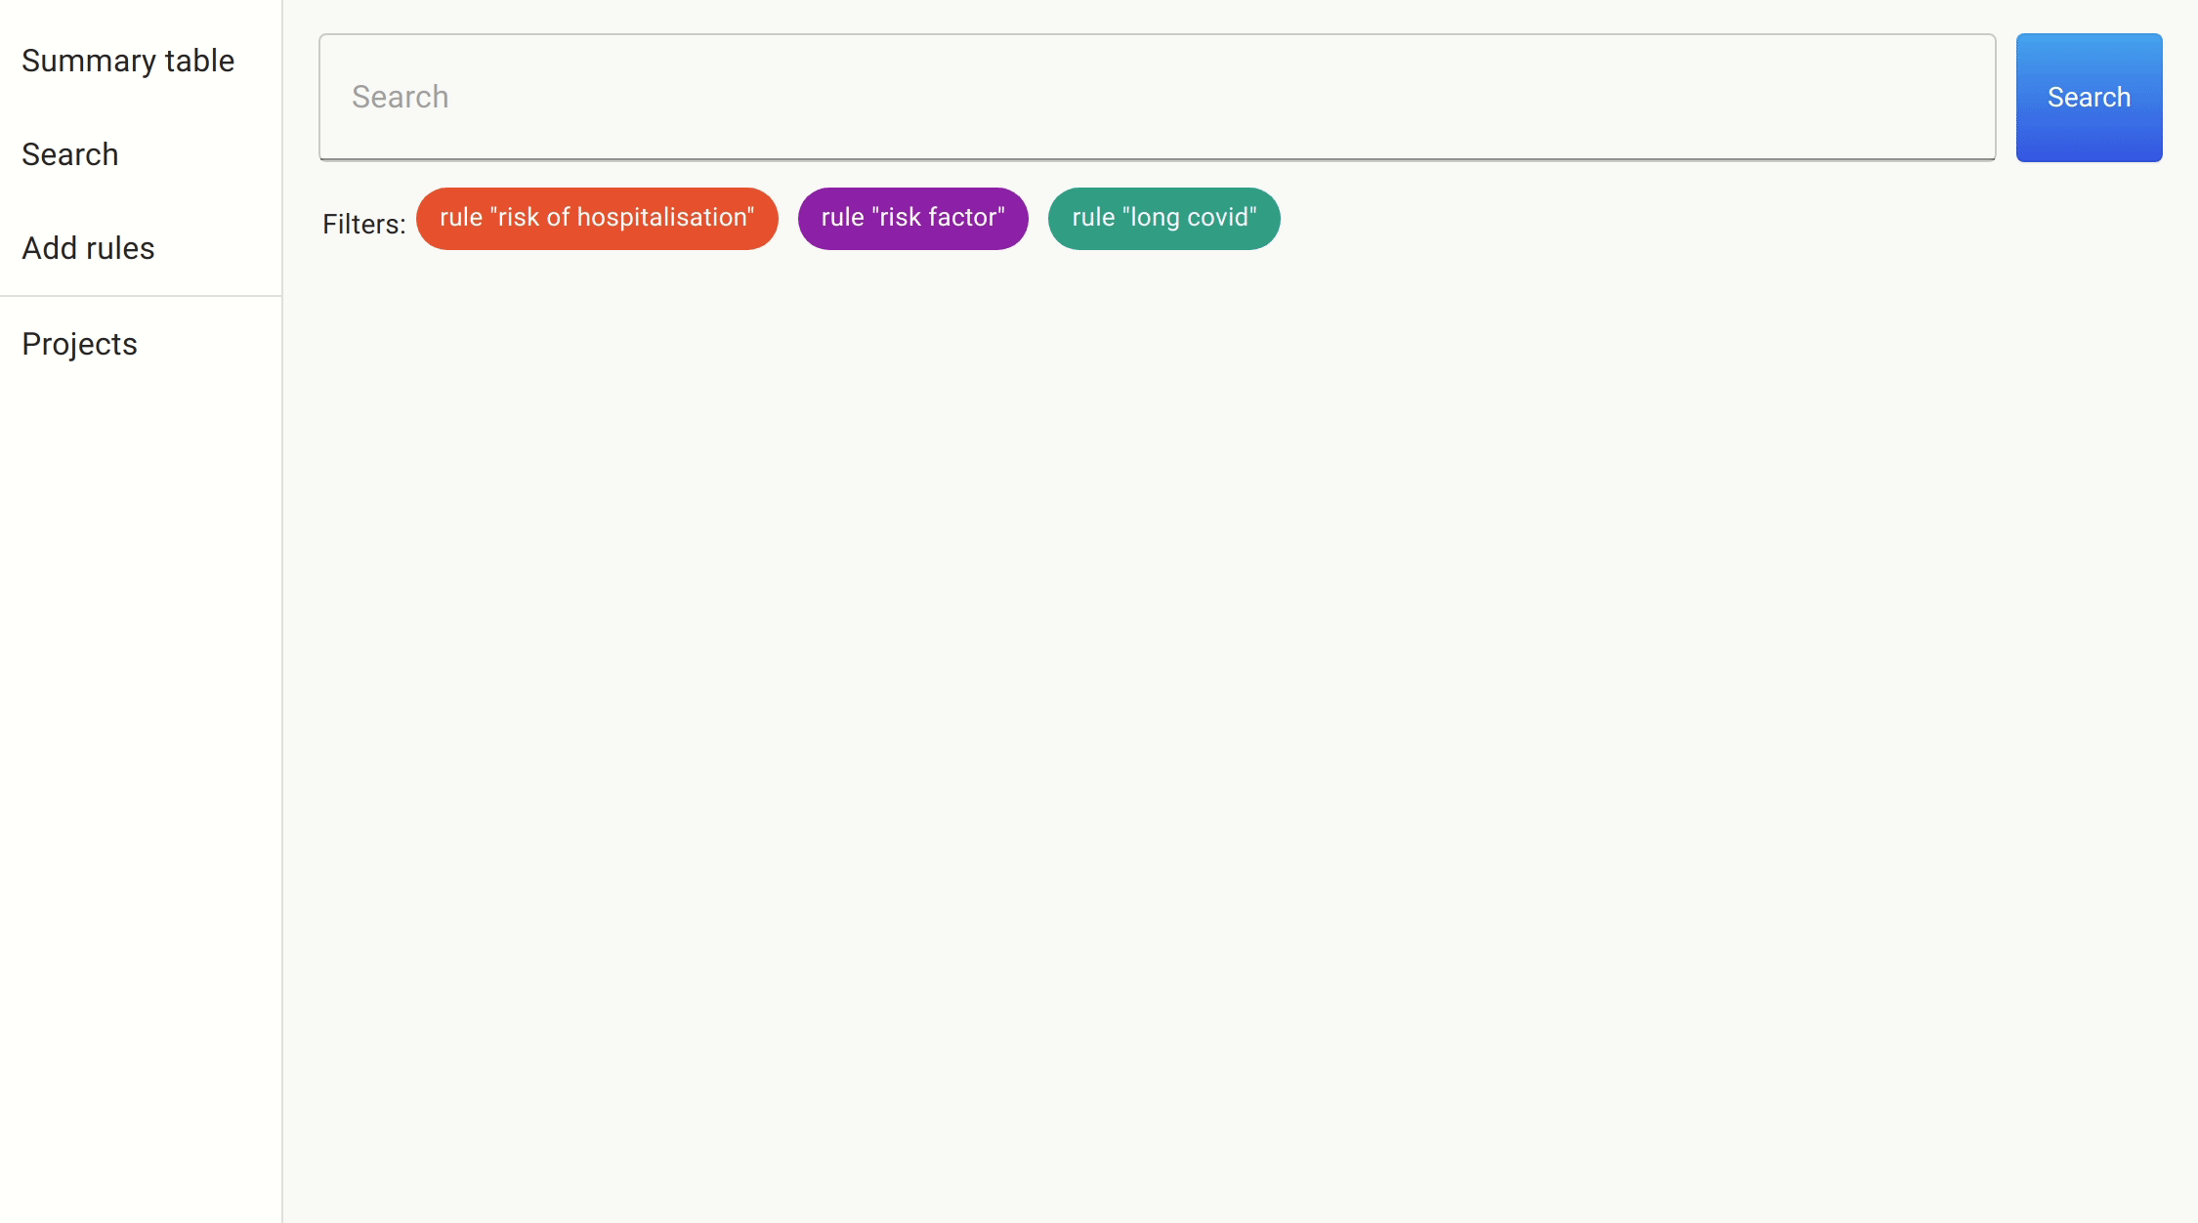Viewport: 2198px width, 1223px height.
Task: Submit the query with the Search button
Action: 2089,98
